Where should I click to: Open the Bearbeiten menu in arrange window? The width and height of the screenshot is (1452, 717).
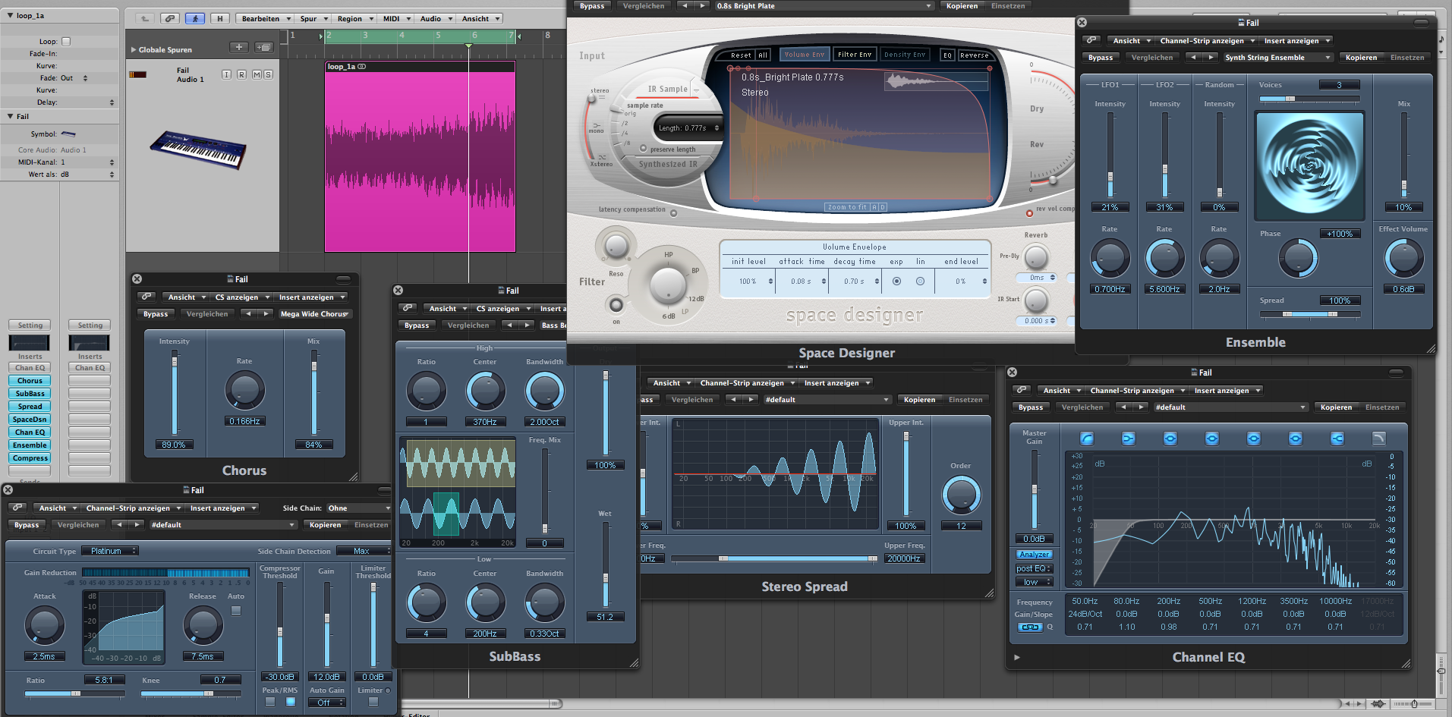[x=265, y=18]
